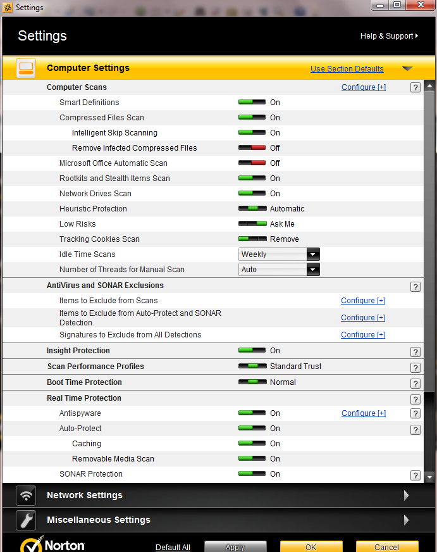This screenshot has height=552, width=437.
Task: Click the Insight Protection help question mark
Action: point(415,352)
